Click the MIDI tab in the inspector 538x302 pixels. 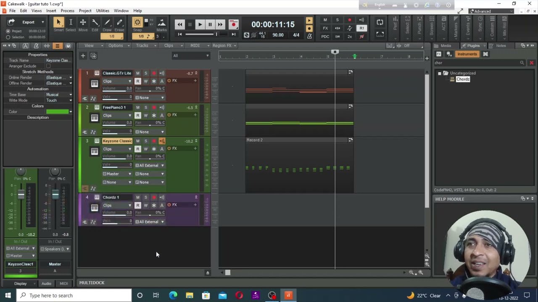click(63, 284)
